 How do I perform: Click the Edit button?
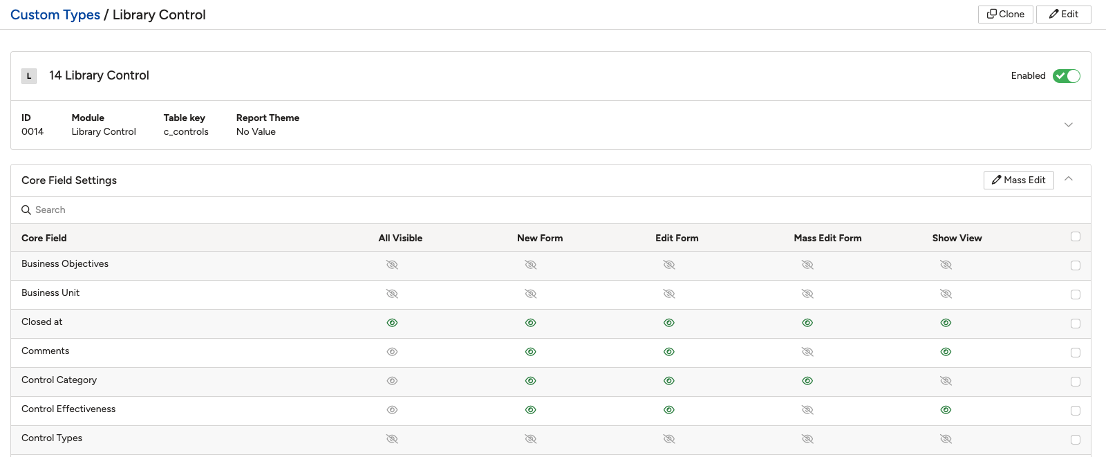[1064, 15]
